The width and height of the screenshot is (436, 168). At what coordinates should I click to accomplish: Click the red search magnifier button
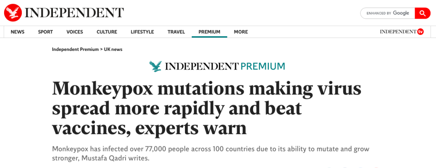coord(423,13)
